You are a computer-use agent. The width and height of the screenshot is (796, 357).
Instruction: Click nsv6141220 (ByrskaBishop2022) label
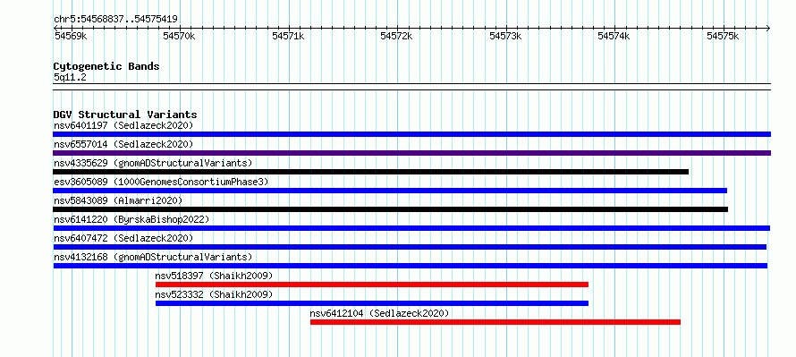click(131, 219)
